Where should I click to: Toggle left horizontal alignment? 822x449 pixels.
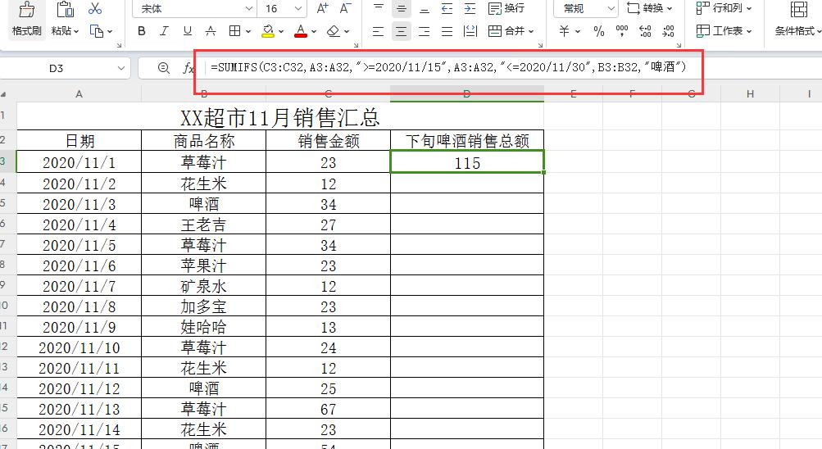(378, 31)
